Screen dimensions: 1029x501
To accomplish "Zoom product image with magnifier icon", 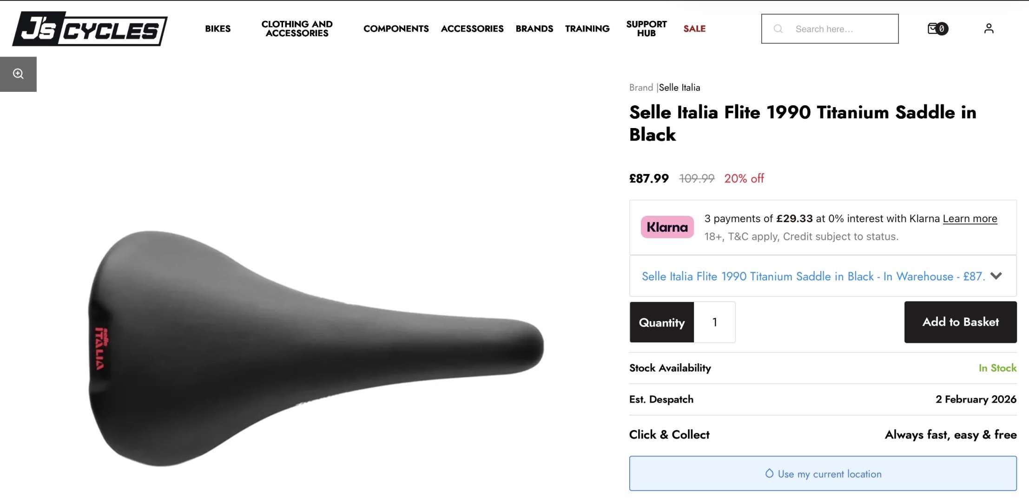I will click(18, 74).
